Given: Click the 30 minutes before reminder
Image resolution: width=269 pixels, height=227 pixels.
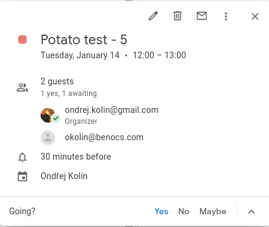Looking at the screenshot, I should click(76, 157).
